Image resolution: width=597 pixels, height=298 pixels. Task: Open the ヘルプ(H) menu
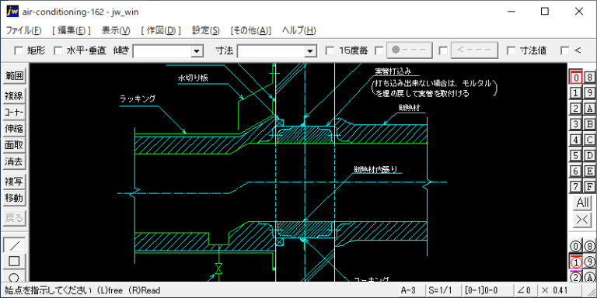click(x=298, y=31)
